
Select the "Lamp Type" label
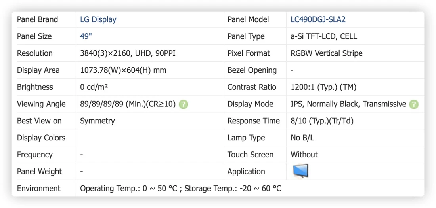click(x=246, y=138)
